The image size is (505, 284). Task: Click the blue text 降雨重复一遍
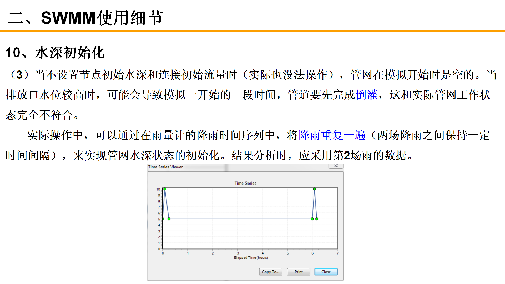click(332, 135)
